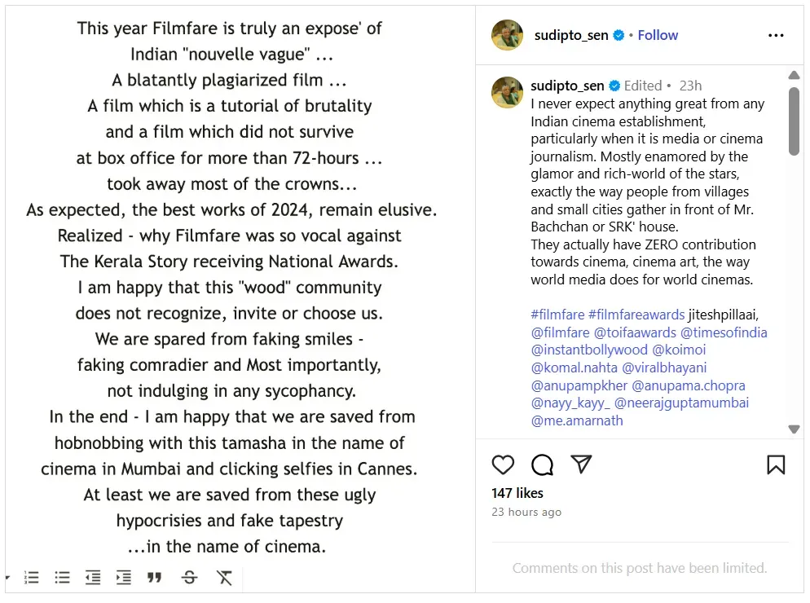Clear text formatting
The image size is (810, 603).
coord(224,578)
